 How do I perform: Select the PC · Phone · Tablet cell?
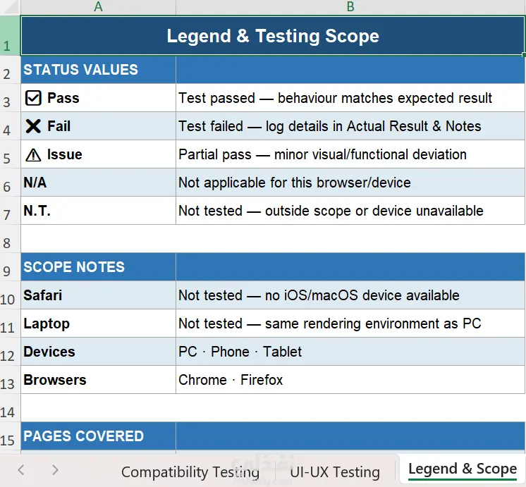(350, 352)
